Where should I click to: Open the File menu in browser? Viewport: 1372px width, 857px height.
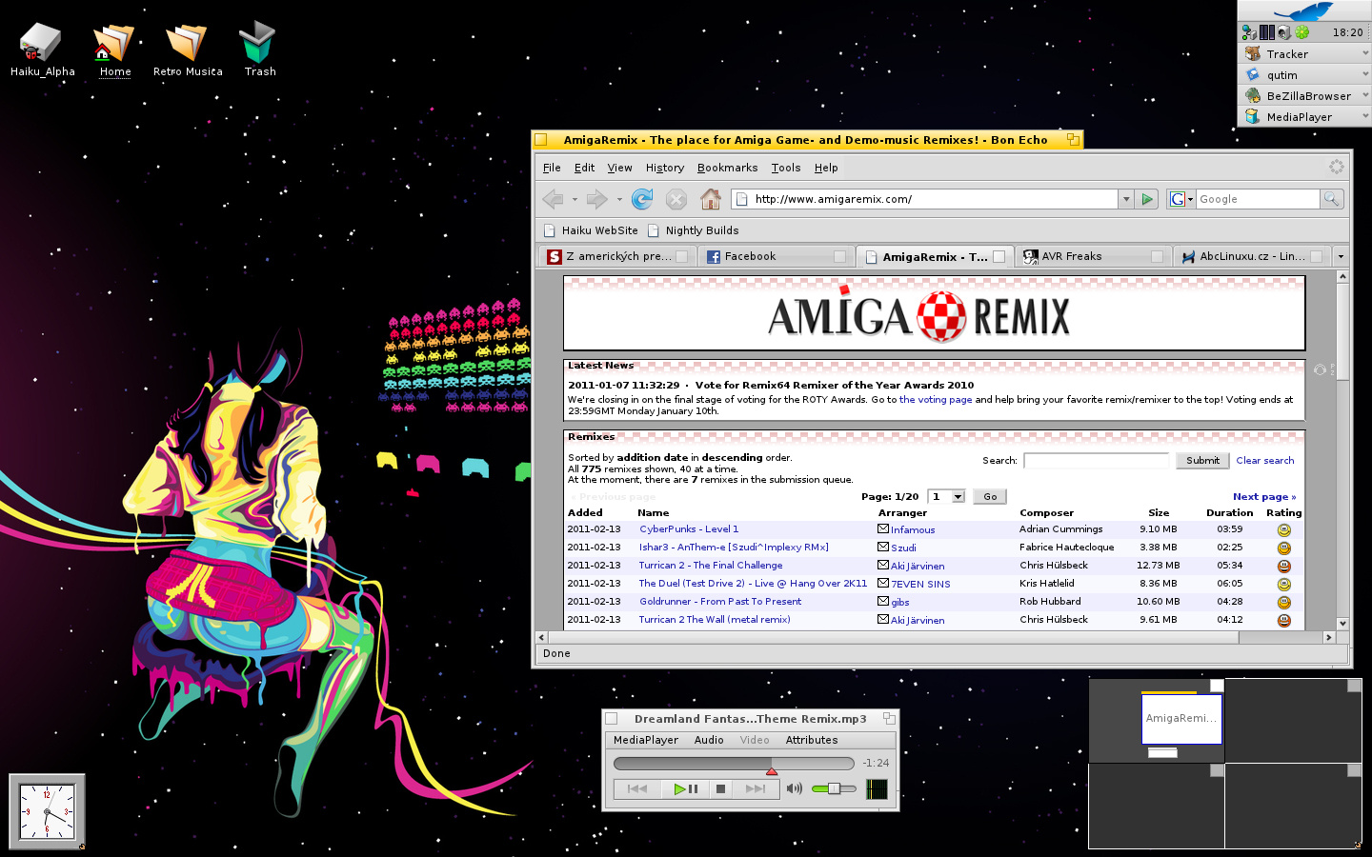coord(552,168)
